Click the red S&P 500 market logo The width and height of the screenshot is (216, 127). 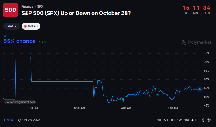(x=11, y=10)
